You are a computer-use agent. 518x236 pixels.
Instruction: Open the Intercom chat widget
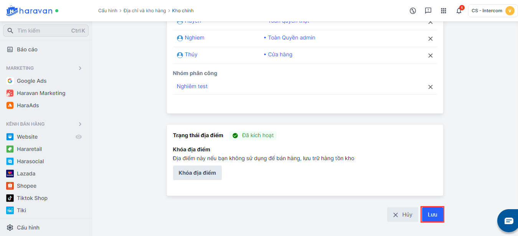pos(508,221)
